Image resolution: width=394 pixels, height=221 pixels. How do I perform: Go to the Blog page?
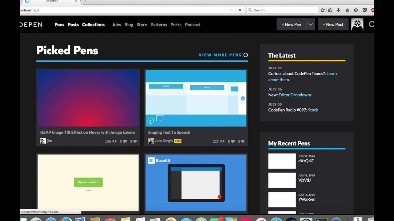pos(129,25)
